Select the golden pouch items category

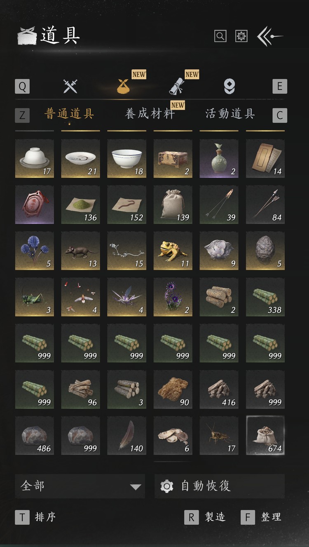pyautogui.click(x=124, y=86)
